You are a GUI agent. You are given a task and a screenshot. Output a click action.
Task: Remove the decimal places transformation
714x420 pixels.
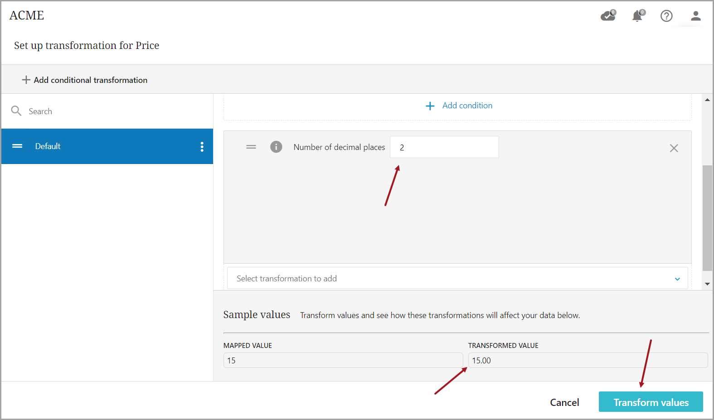click(x=674, y=148)
